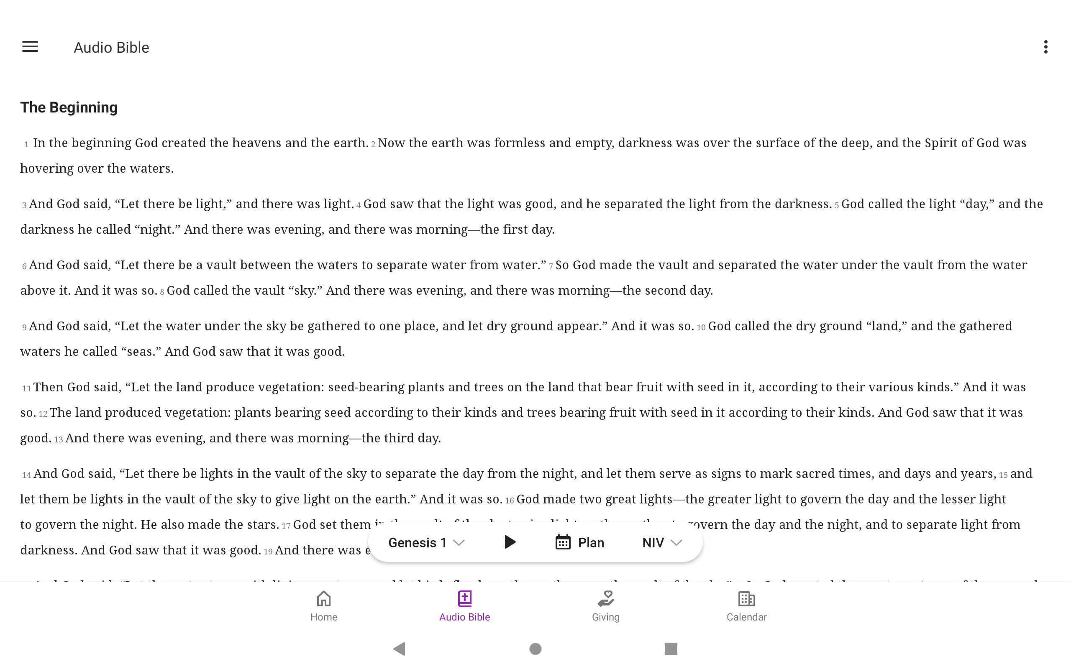Tap the Plan calendar icon in player
1071x669 pixels.
click(563, 543)
